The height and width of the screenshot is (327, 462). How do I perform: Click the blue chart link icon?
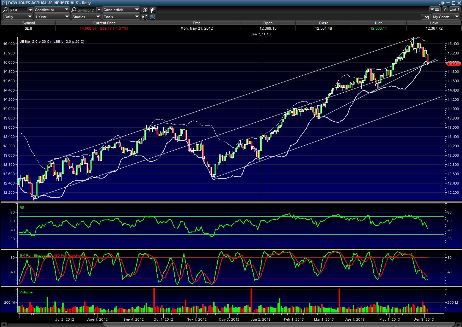pyautogui.click(x=152, y=17)
